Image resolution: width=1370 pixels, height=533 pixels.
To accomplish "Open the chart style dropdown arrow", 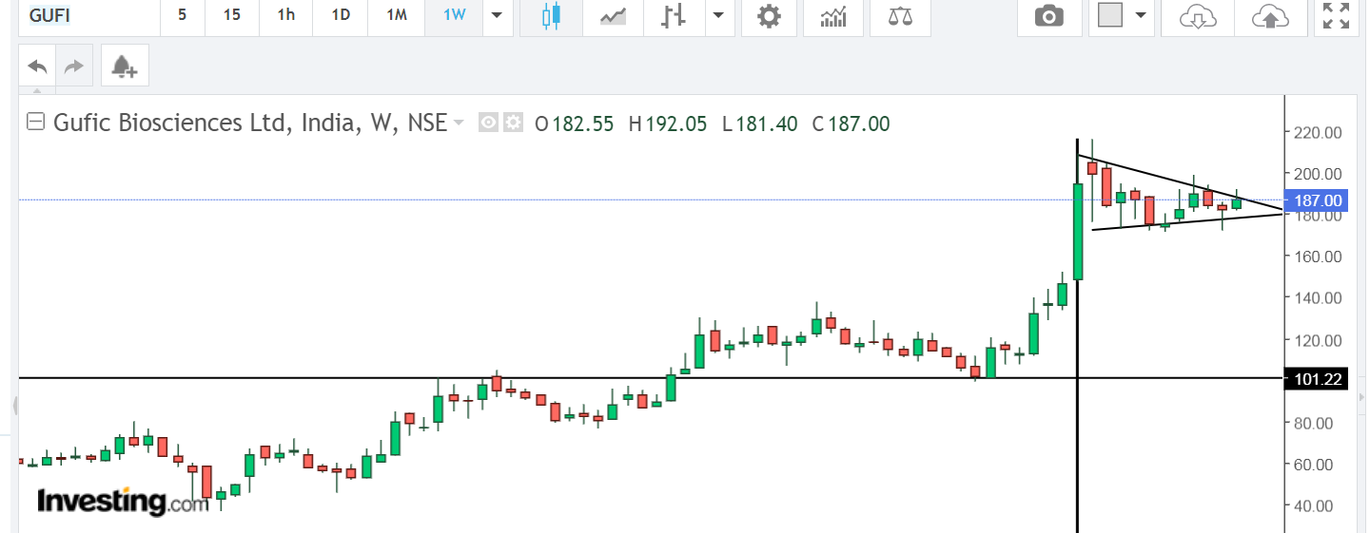I will (x=717, y=16).
